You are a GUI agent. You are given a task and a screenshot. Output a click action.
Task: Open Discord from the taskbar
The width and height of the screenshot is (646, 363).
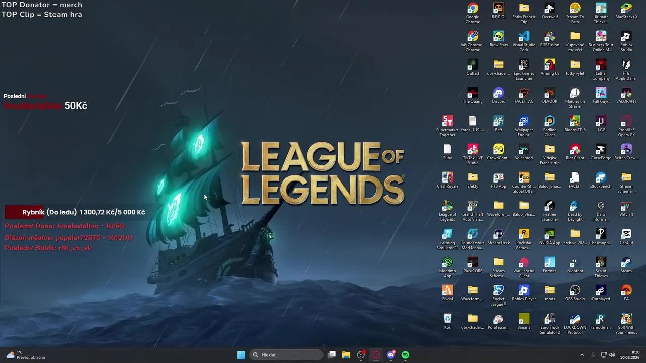391,355
